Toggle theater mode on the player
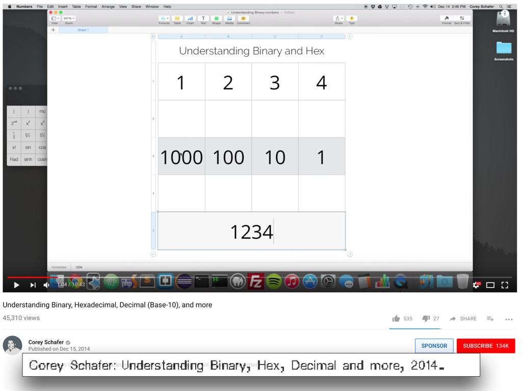This screenshot has width=522, height=391. 490,285
